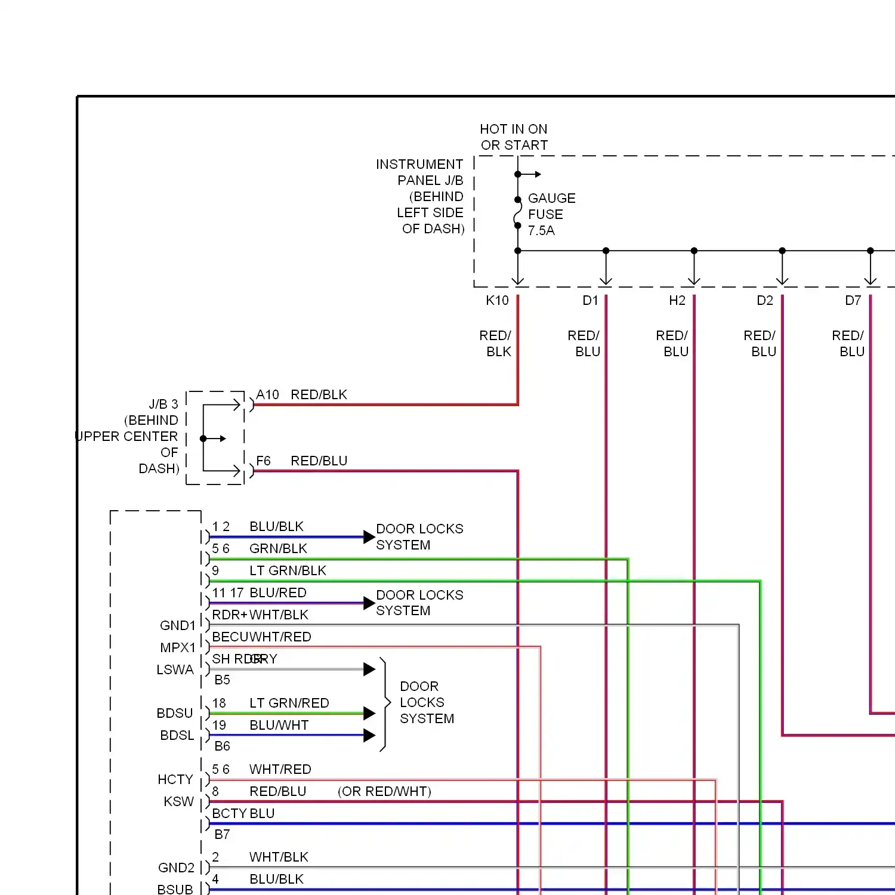The image size is (895, 895).
Task: Click the "RED/BLU" label beside pin D1
Action: tap(584, 344)
